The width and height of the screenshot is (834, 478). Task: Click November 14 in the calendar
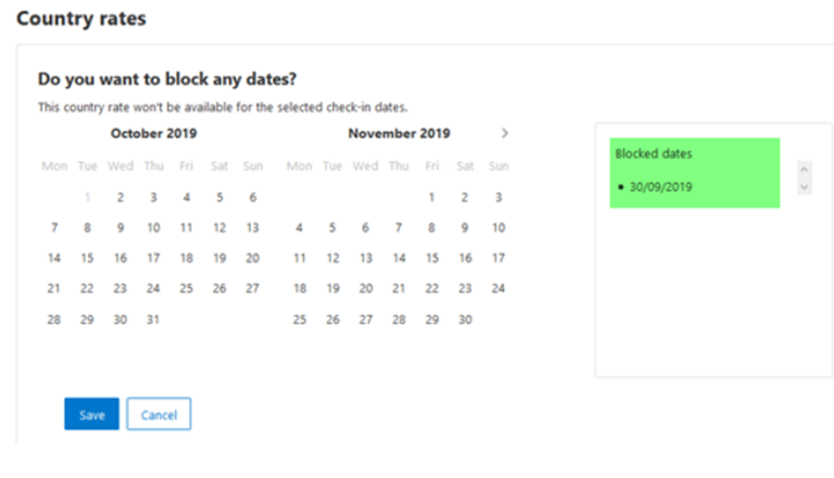[x=399, y=258]
